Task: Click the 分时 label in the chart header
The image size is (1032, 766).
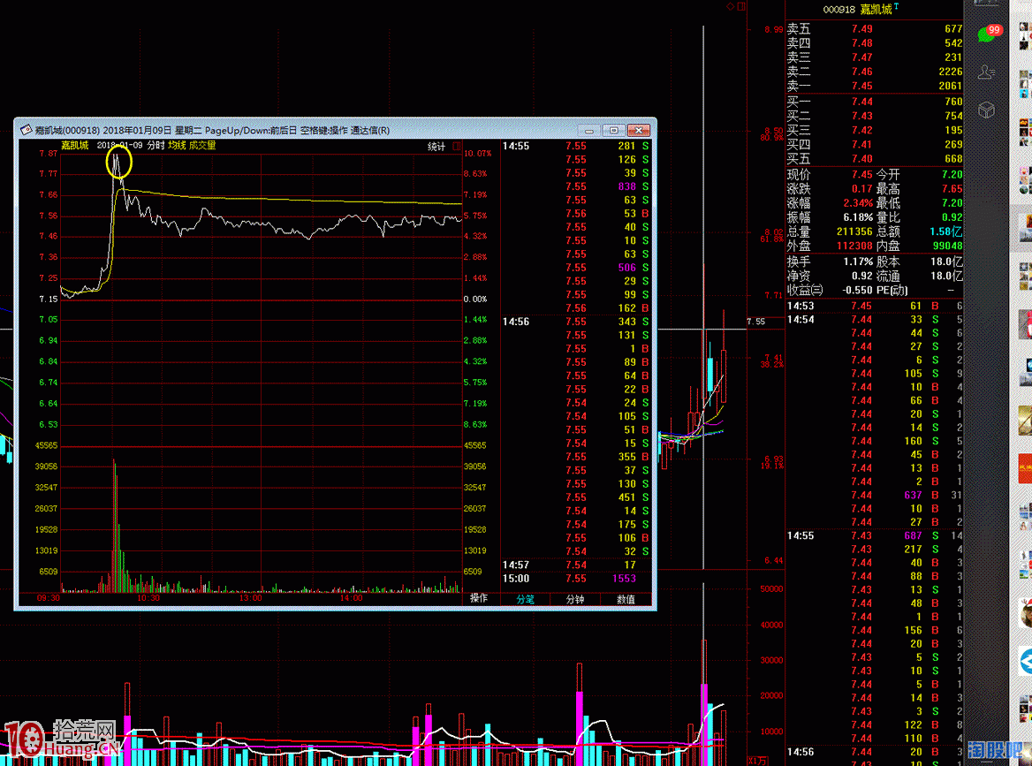Action: 156,145
